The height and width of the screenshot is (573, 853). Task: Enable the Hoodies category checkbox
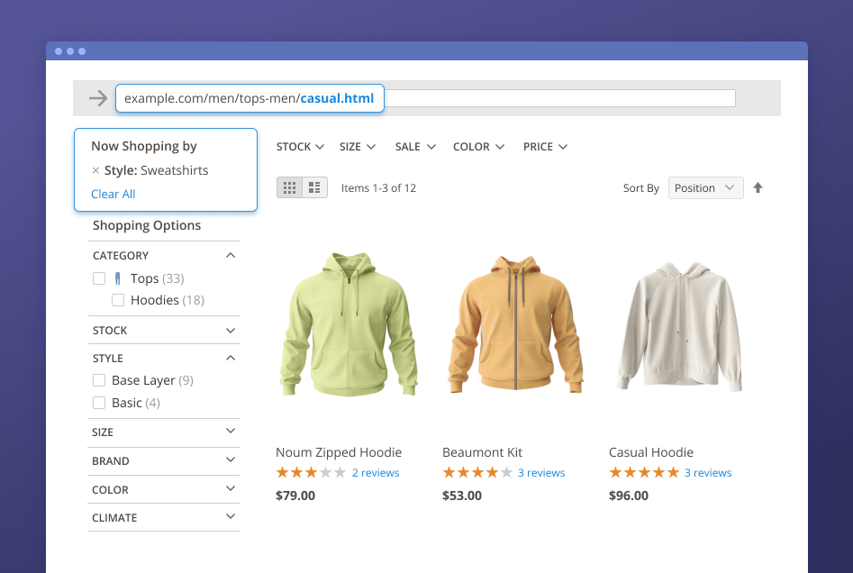coord(118,300)
